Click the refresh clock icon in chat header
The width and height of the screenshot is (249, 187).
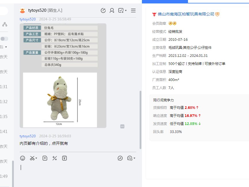coord(103,11)
